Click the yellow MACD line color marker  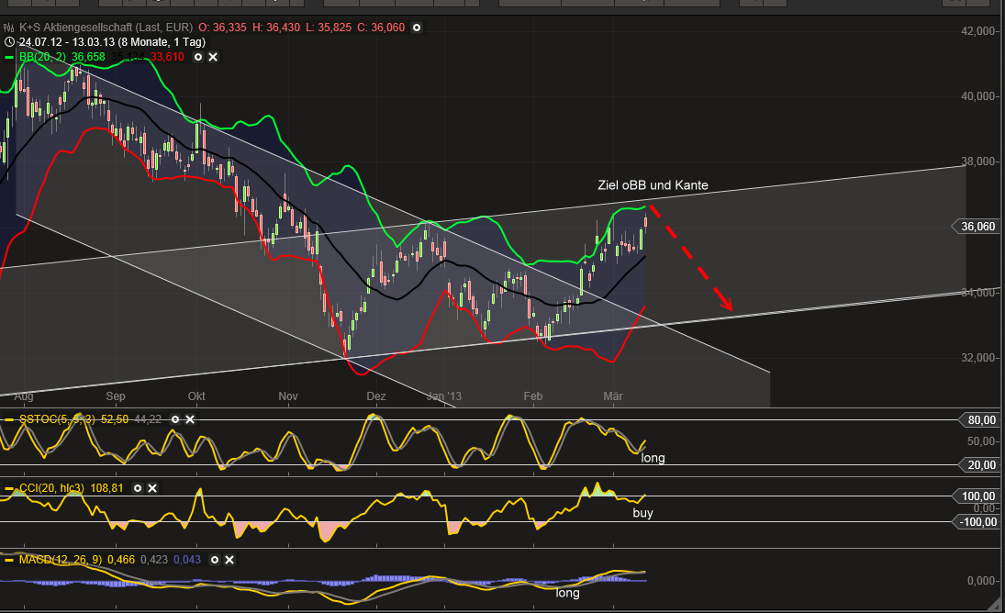point(9,560)
